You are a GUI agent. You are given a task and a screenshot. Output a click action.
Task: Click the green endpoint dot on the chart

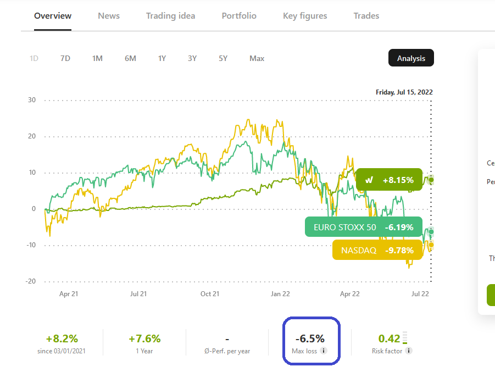click(x=431, y=180)
